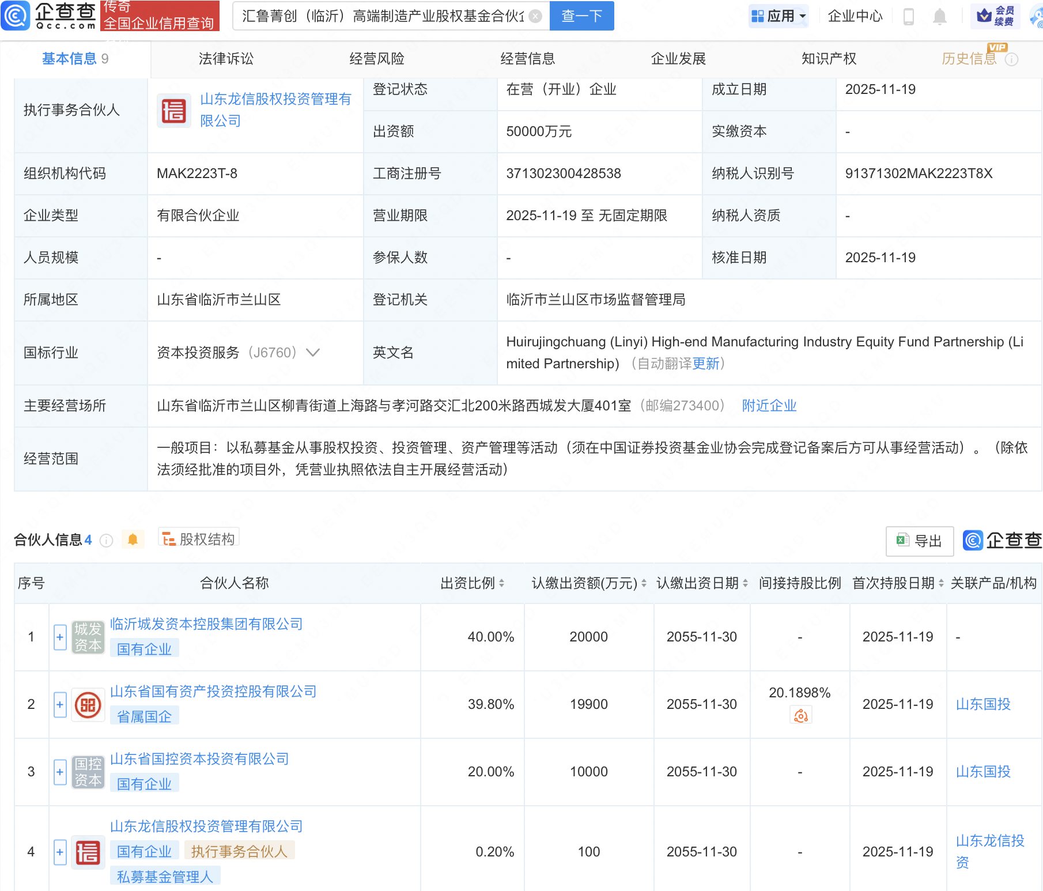Viewport: 1043px width, 891px height.
Task: Switch to the 法律诉讼 tab
Action: pyautogui.click(x=226, y=59)
